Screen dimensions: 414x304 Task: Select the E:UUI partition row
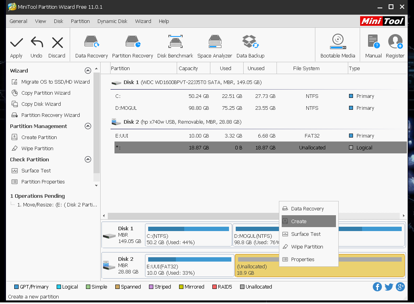tap(261, 136)
